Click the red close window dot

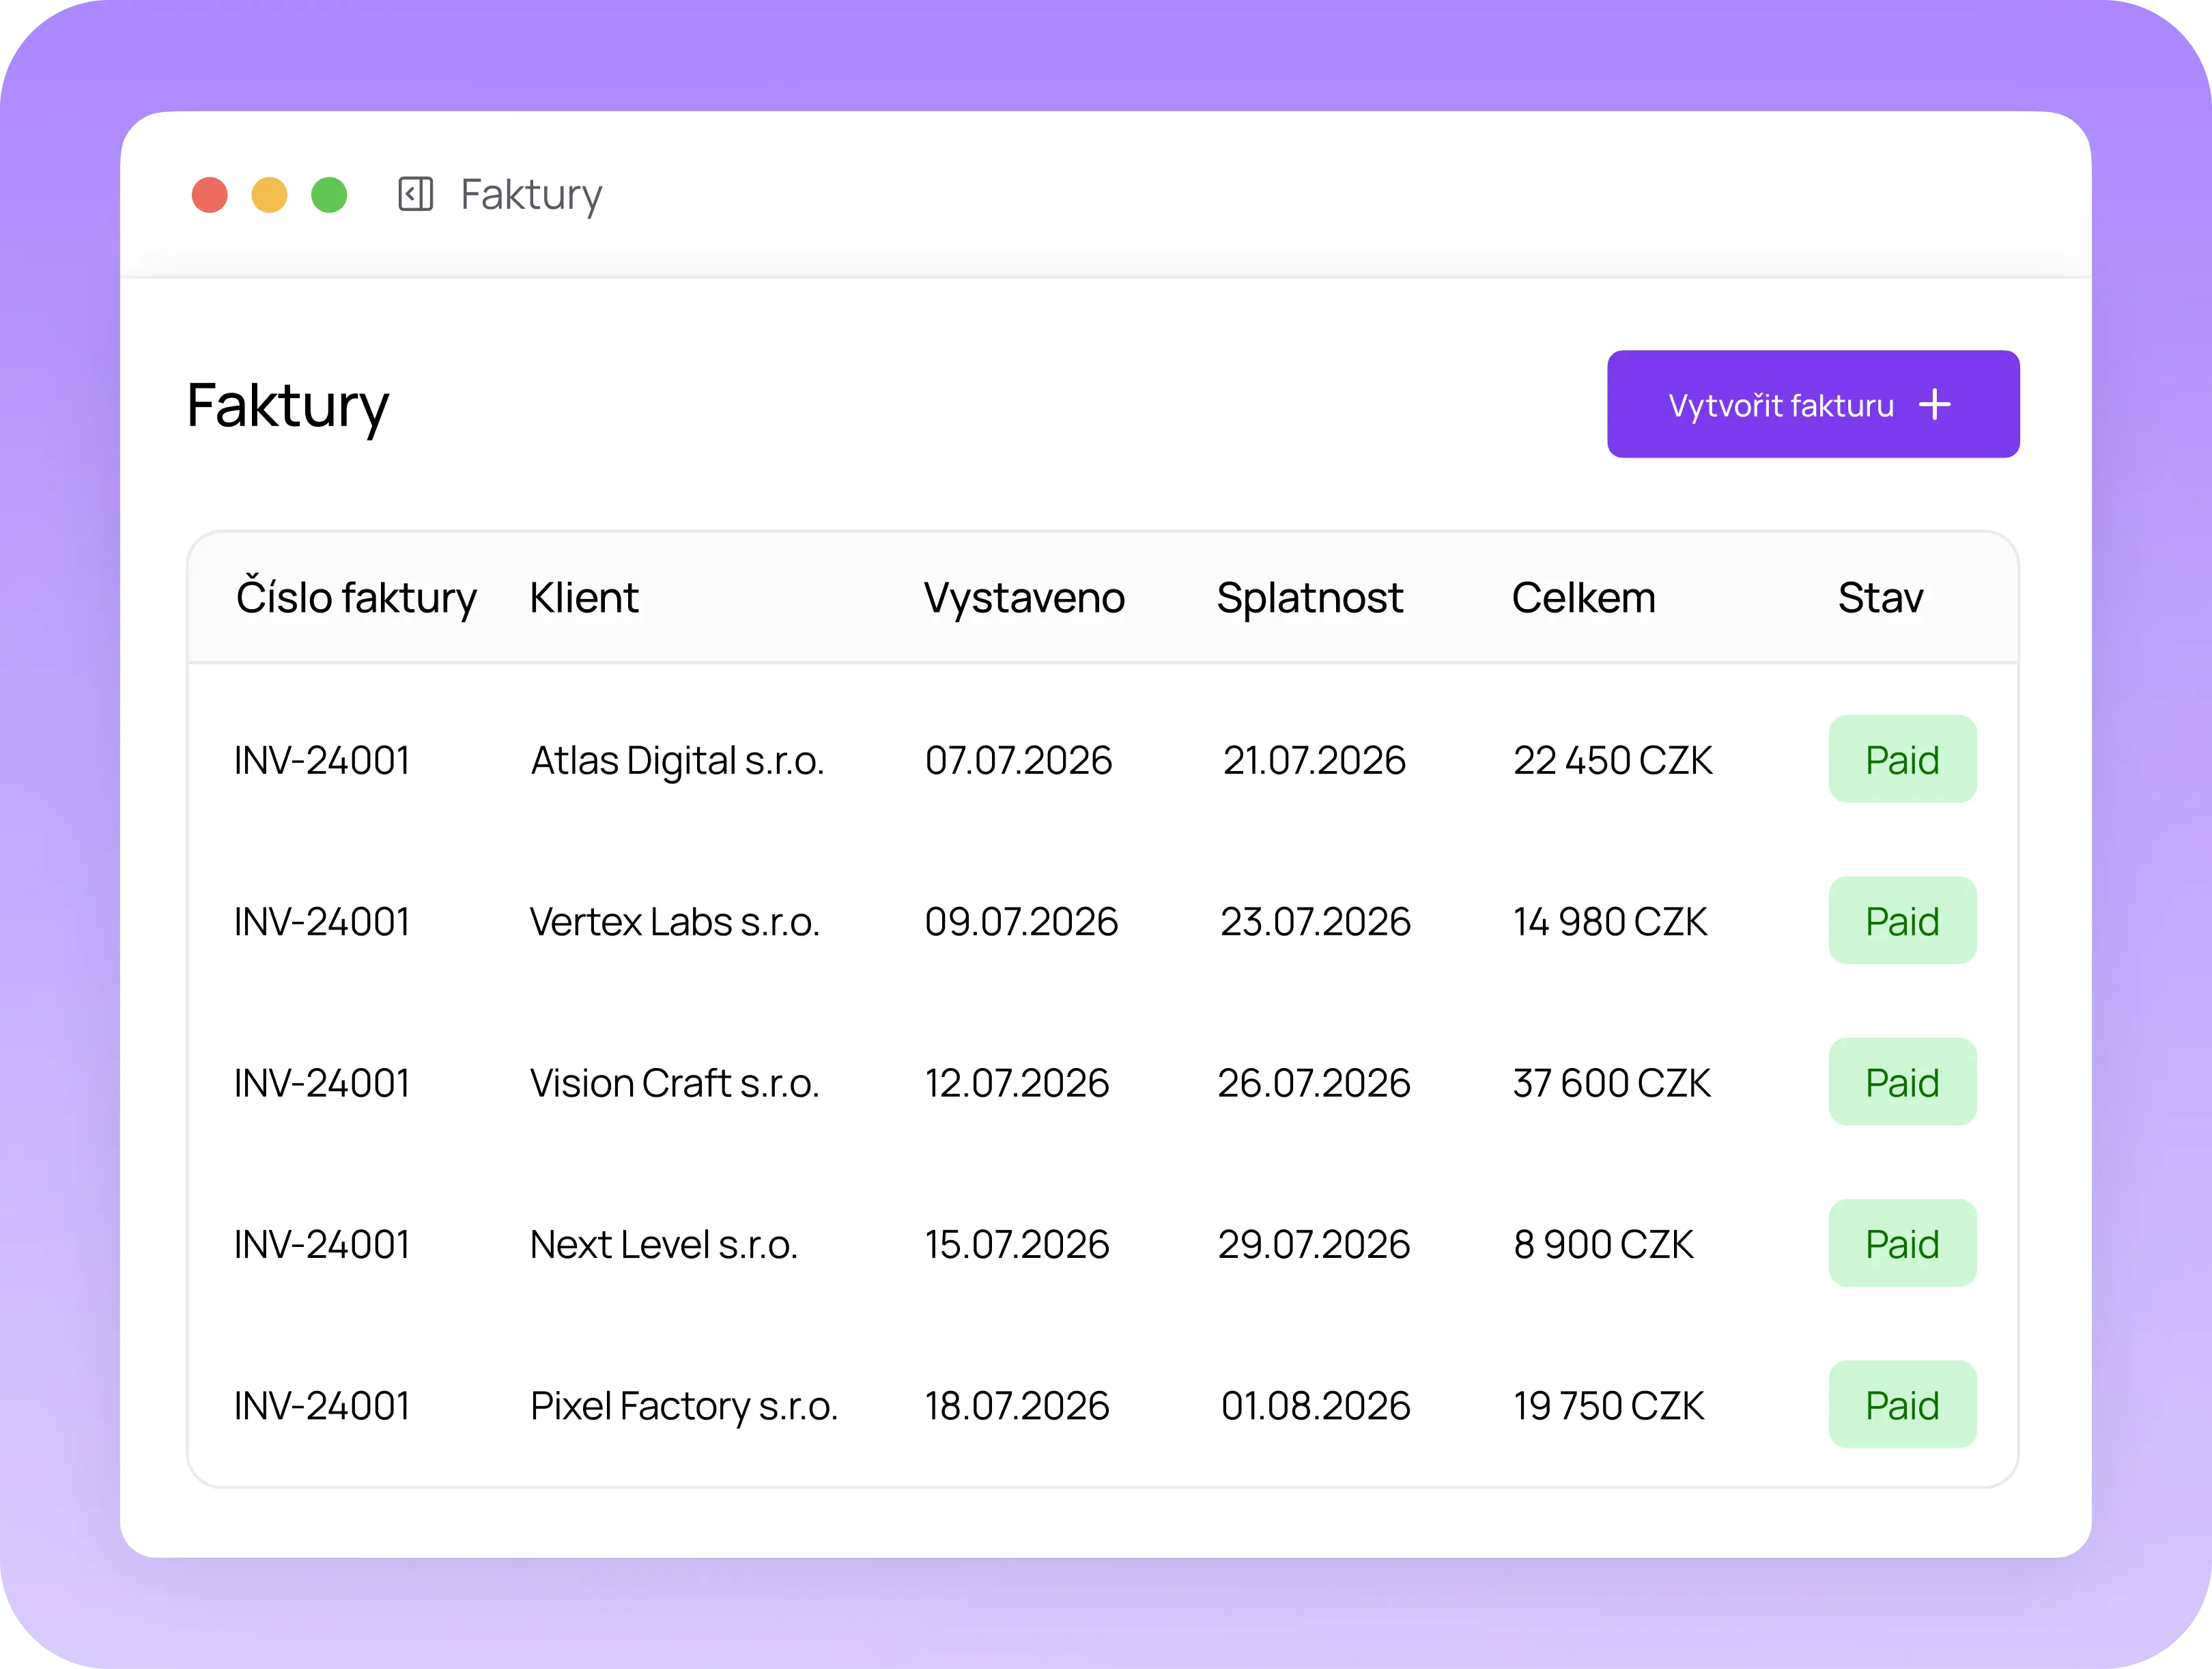click(x=210, y=195)
